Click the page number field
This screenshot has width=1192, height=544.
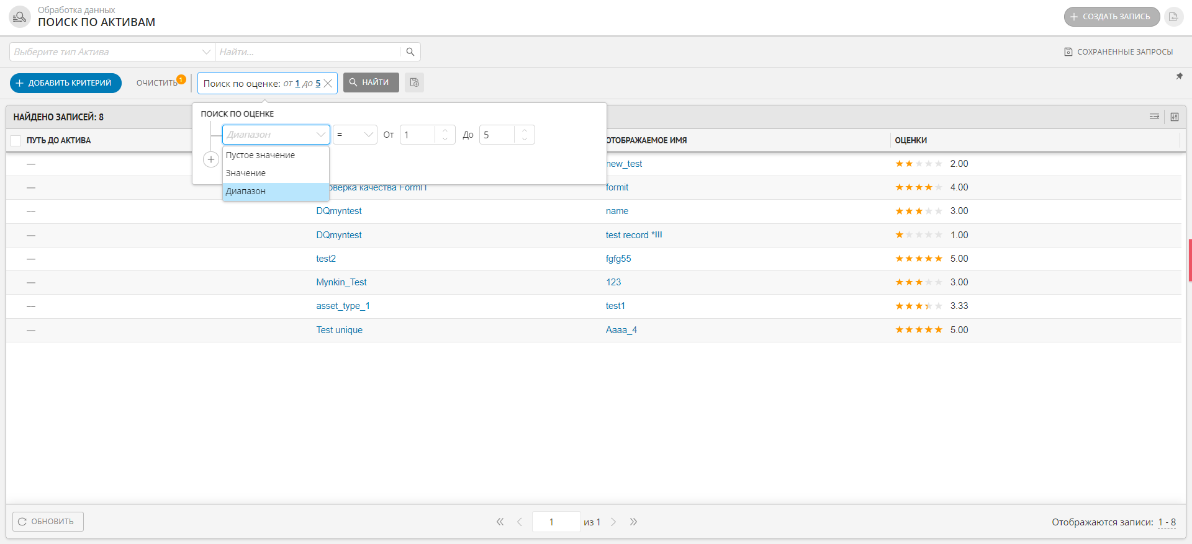[556, 522]
